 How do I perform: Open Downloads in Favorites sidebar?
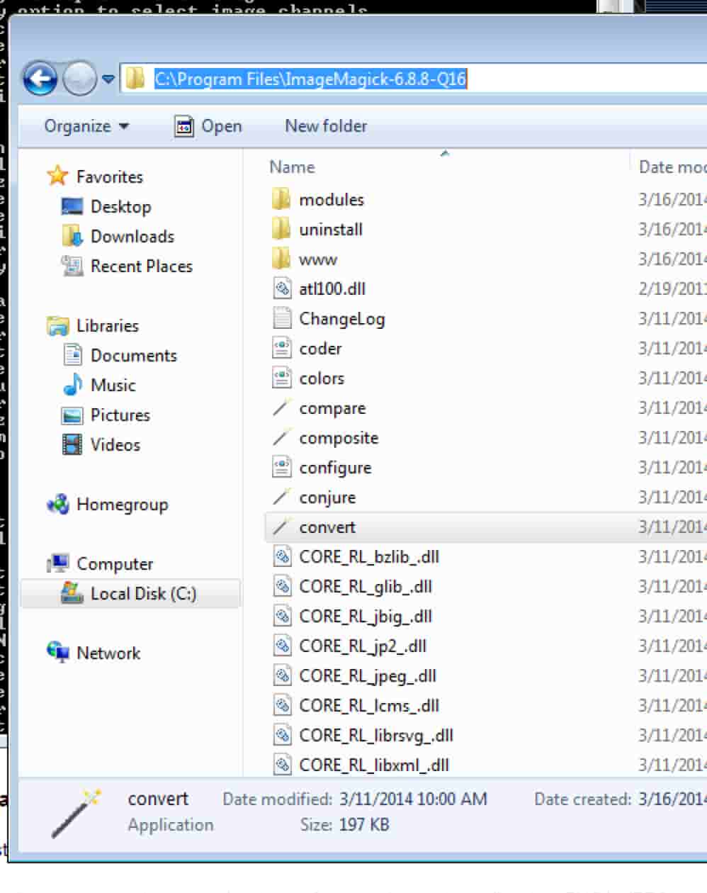tap(132, 237)
